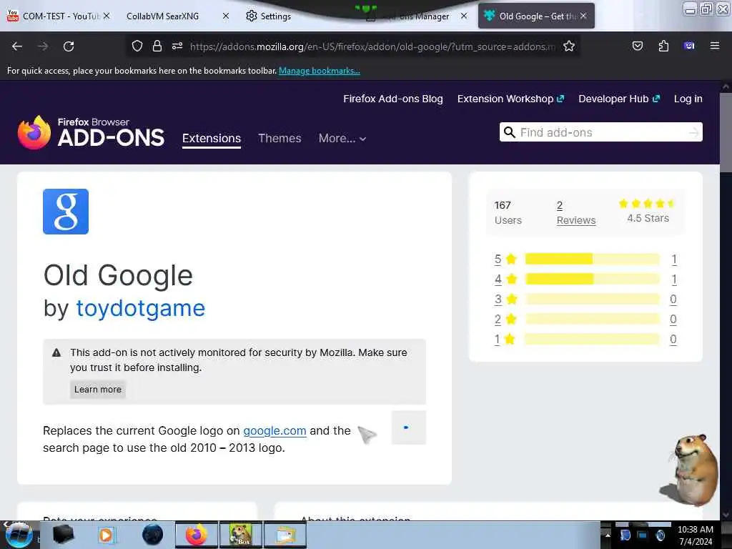Click into the Find add-ons search field

[x=602, y=132]
